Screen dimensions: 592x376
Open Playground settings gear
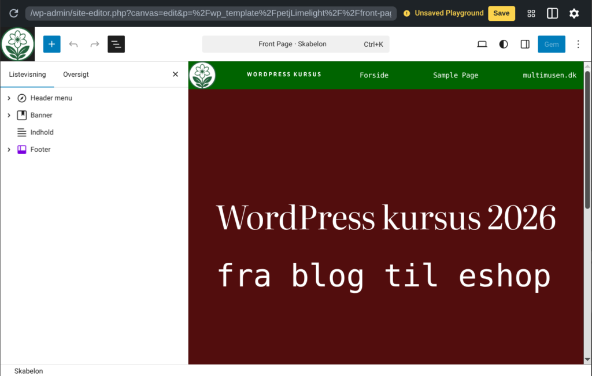click(x=573, y=13)
